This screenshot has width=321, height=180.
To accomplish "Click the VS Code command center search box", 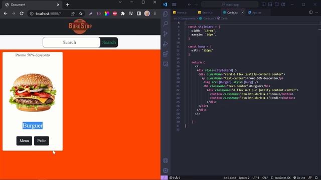I will (x=230, y=4).
